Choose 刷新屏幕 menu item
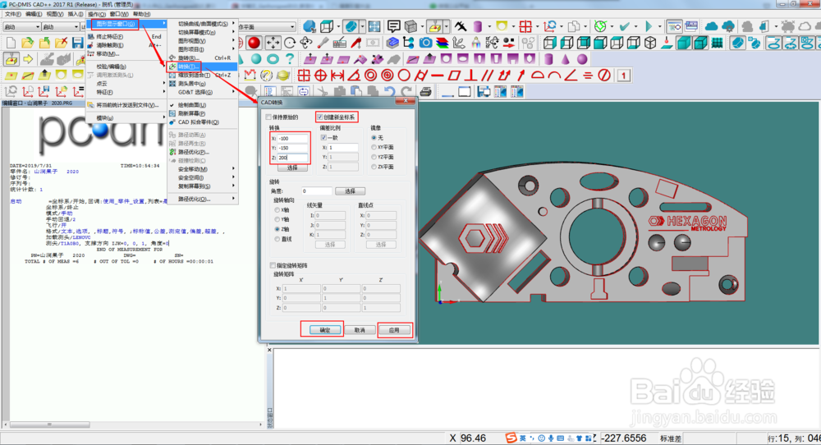This screenshot has width=821, height=445. tap(203, 113)
